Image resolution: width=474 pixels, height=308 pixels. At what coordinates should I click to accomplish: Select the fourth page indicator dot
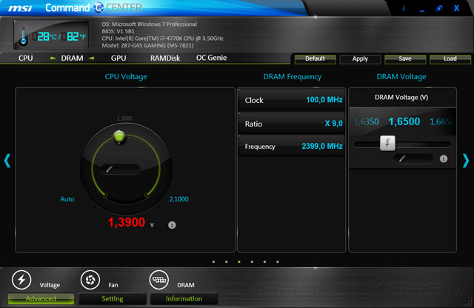252,262
